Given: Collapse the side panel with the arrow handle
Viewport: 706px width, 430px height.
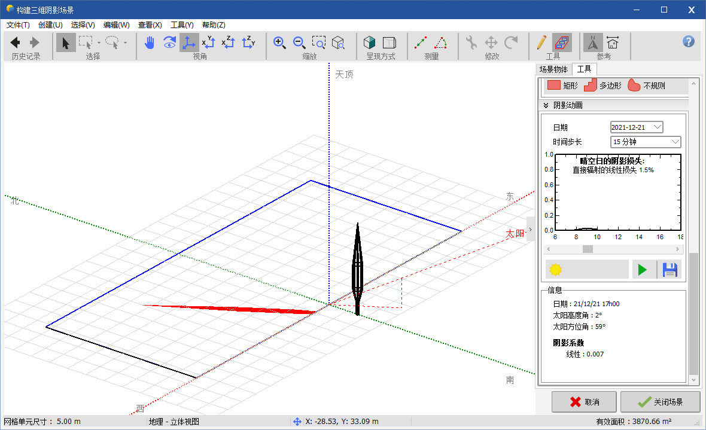Looking at the screenshot, I should tap(531, 229).
